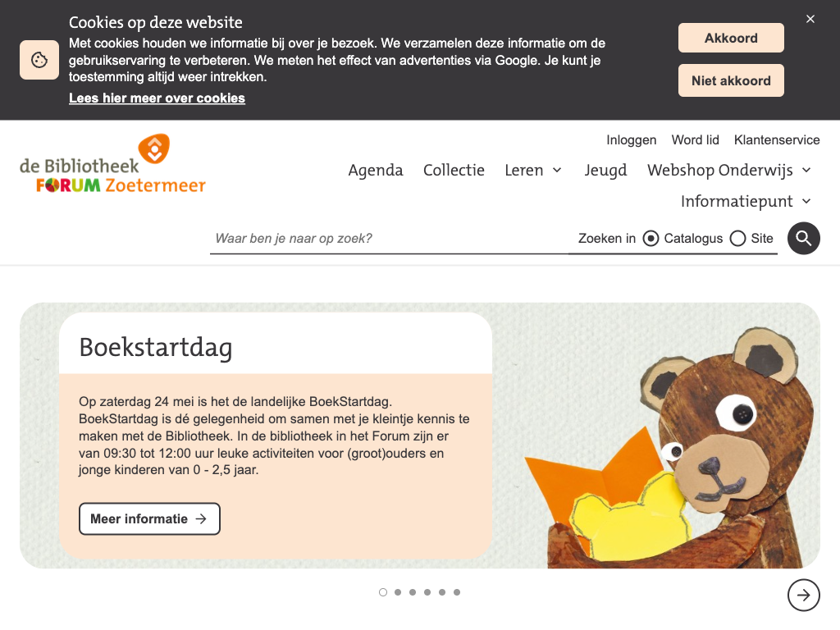Expand the Leren dropdown chevron

(557, 171)
